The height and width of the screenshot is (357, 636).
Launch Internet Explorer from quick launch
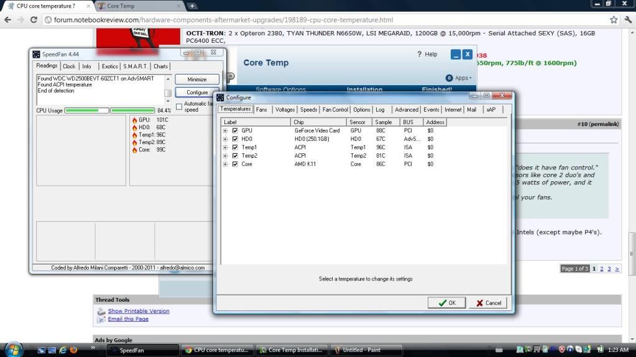(63, 350)
